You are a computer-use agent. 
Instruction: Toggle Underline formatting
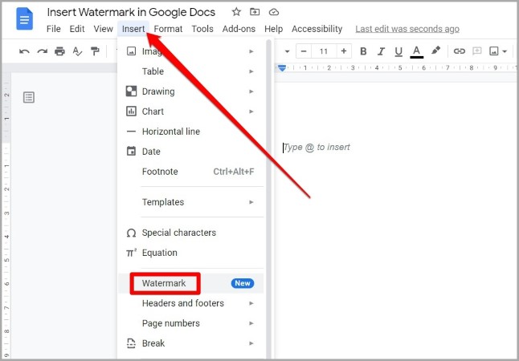pos(398,51)
